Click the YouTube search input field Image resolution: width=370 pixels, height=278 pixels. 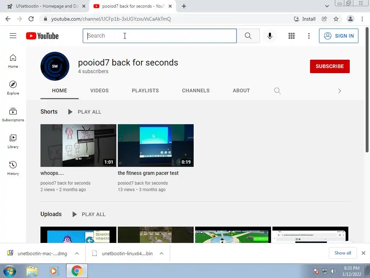point(159,36)
